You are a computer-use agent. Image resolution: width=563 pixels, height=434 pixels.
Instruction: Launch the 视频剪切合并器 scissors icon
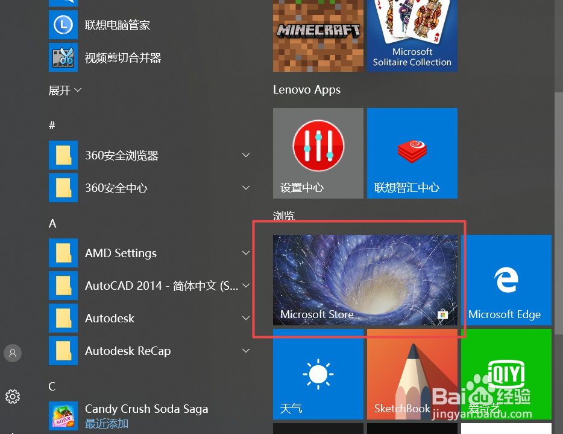pyautogui.click(x=63, y=57)
